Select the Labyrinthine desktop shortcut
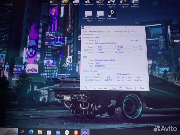The width and height of the screenshot is (180, 135). tap(88, 2)
